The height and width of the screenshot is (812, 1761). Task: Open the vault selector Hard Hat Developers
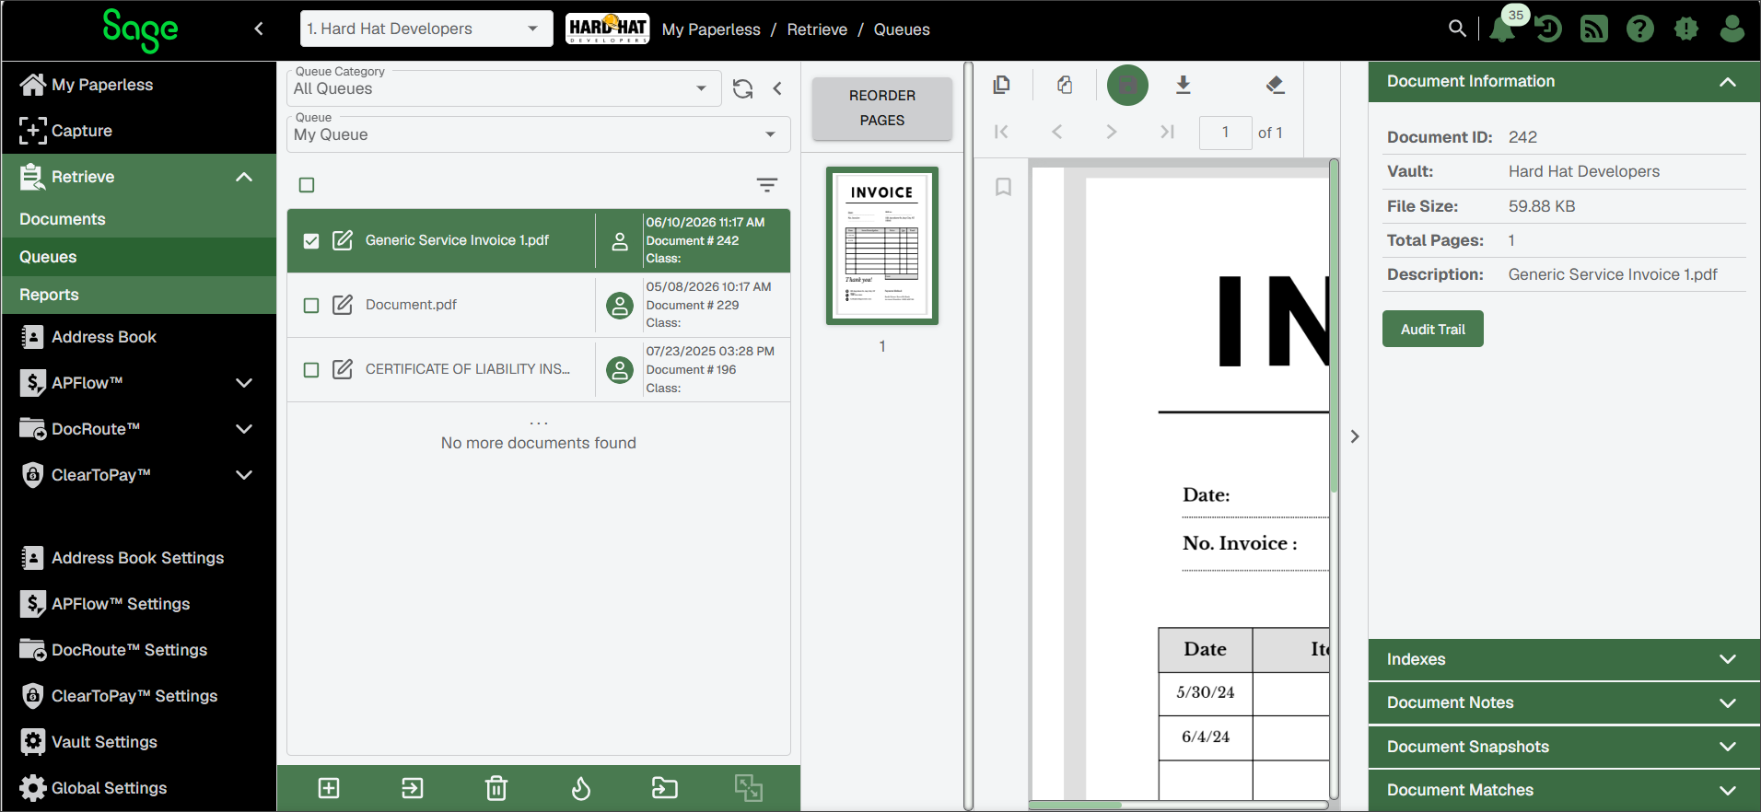point(426,29)
